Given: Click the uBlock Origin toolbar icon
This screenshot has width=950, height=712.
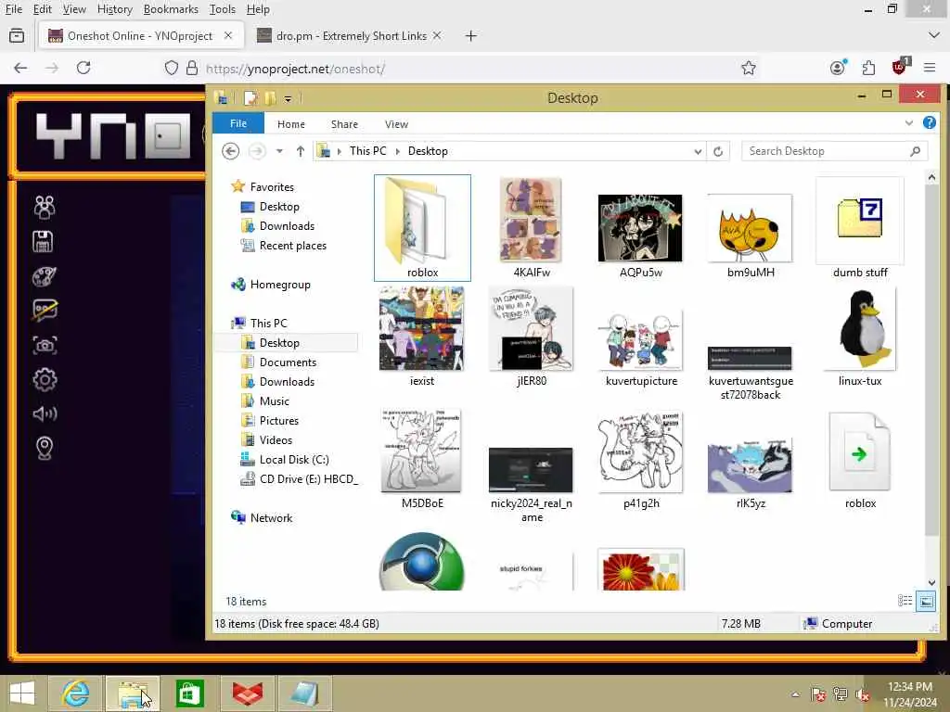Looking at the screenshot, I should [x=900, y=67].
